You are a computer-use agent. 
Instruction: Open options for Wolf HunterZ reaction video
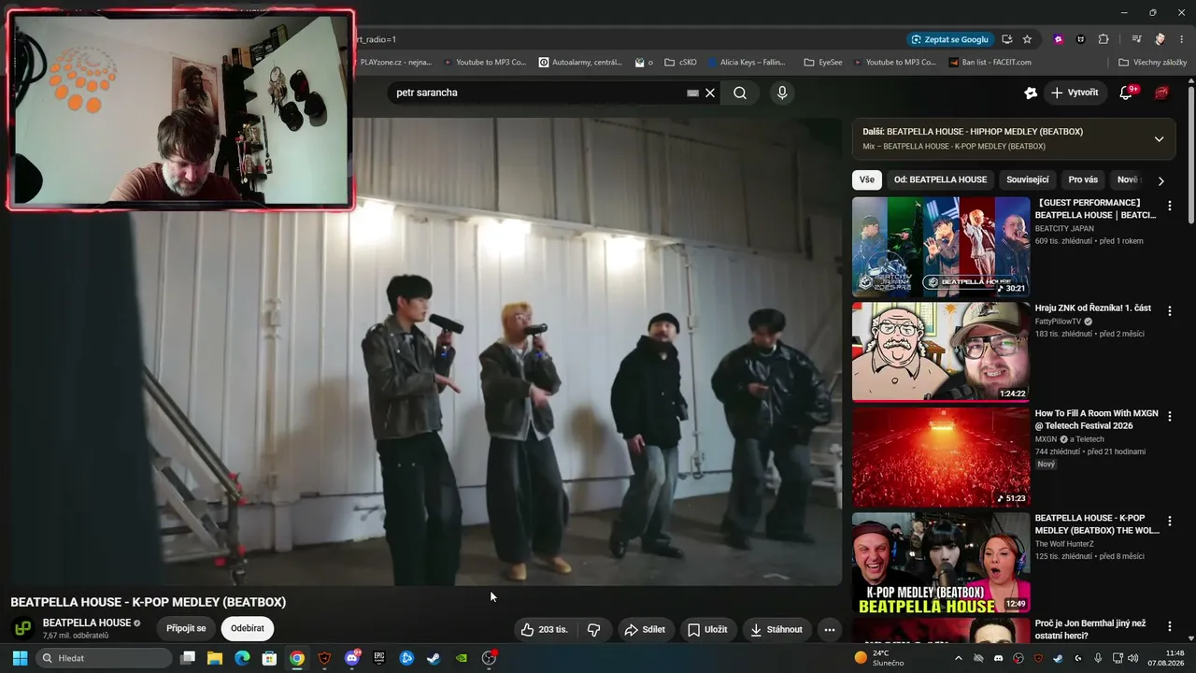1169,521
